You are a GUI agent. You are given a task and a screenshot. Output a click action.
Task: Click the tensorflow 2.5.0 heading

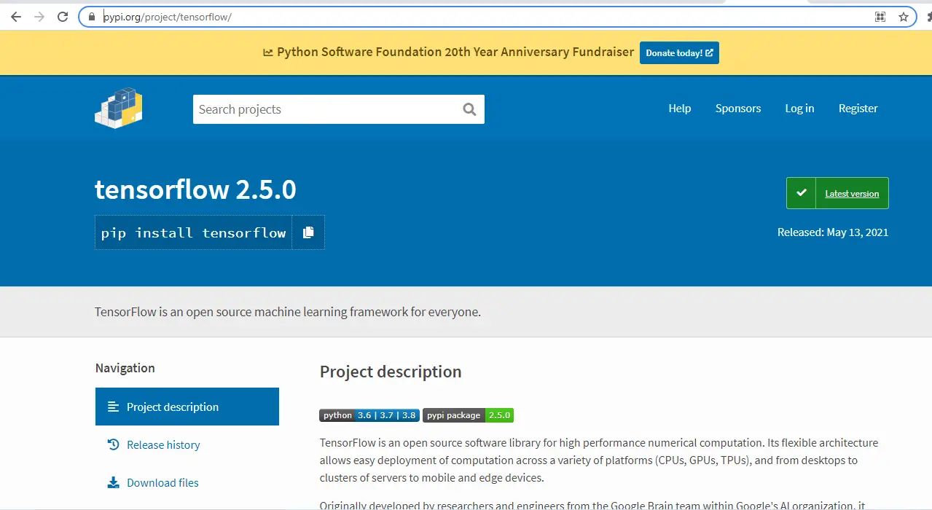click(x=195, y=189)
